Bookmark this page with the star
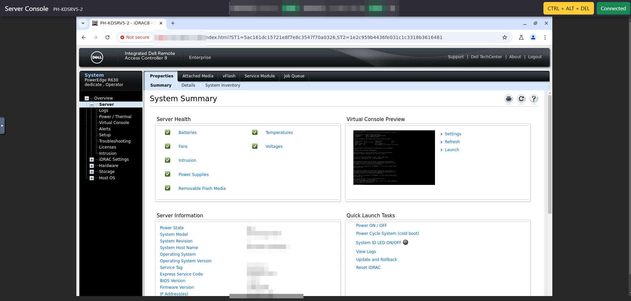The width and height of the screenshot is (631, 301). point(505,37)
